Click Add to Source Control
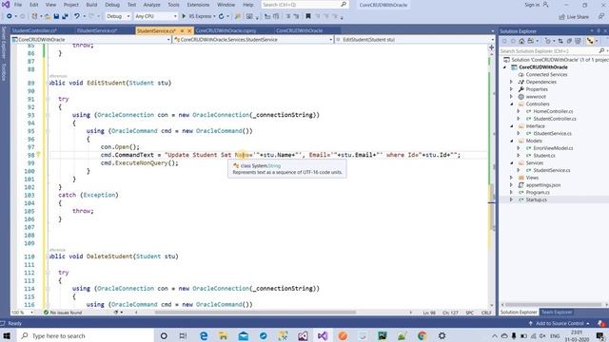Image resolution: width=609 pixels, height=342 pixels. click(560, 323)
